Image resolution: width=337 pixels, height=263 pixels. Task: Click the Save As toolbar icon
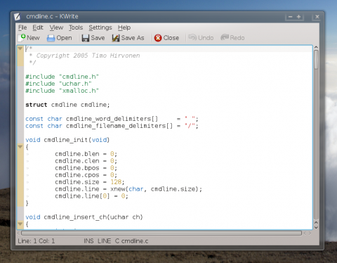[116, 38]
